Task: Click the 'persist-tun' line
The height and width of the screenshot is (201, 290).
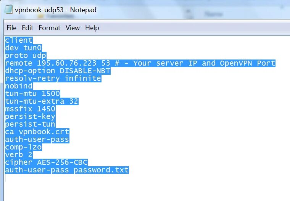Action: coord(30,124)
